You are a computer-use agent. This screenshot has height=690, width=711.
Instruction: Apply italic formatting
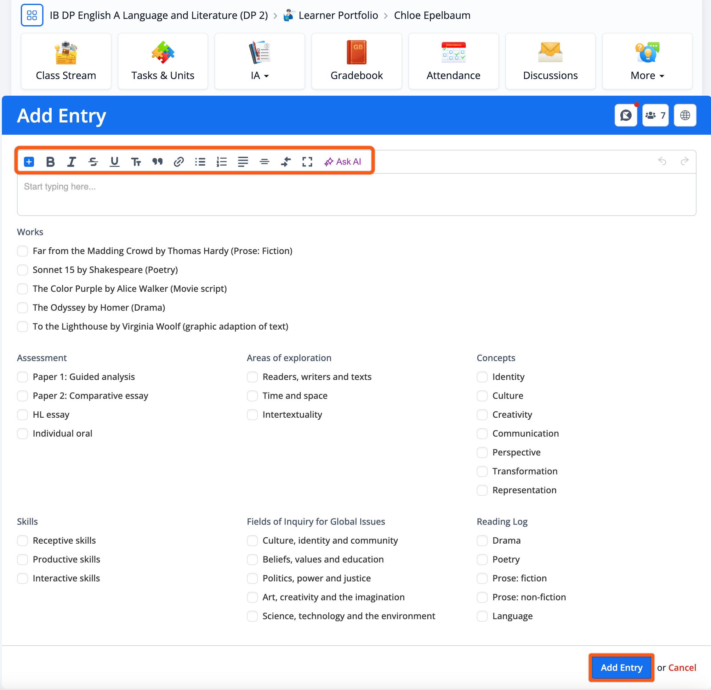coord(71,162)
